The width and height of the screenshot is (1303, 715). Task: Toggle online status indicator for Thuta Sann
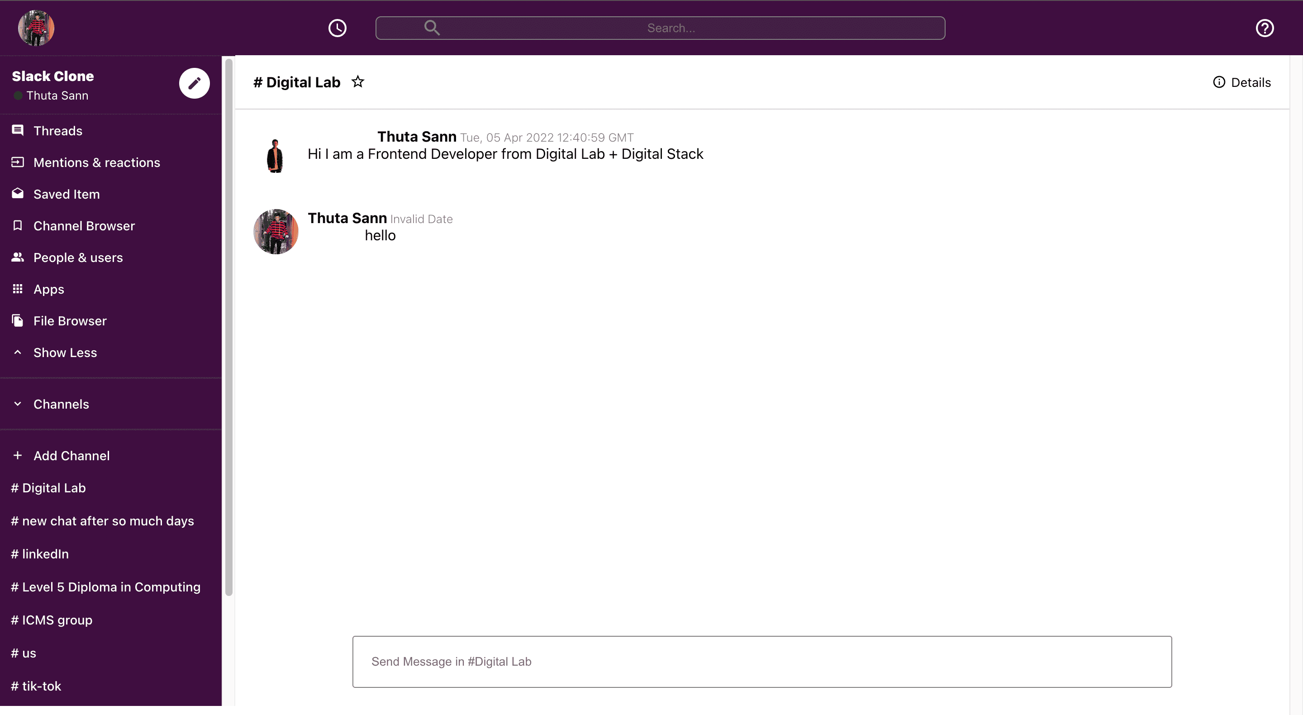click(19, 95)
